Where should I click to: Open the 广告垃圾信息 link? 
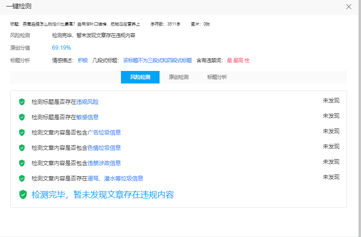[104, 133]
